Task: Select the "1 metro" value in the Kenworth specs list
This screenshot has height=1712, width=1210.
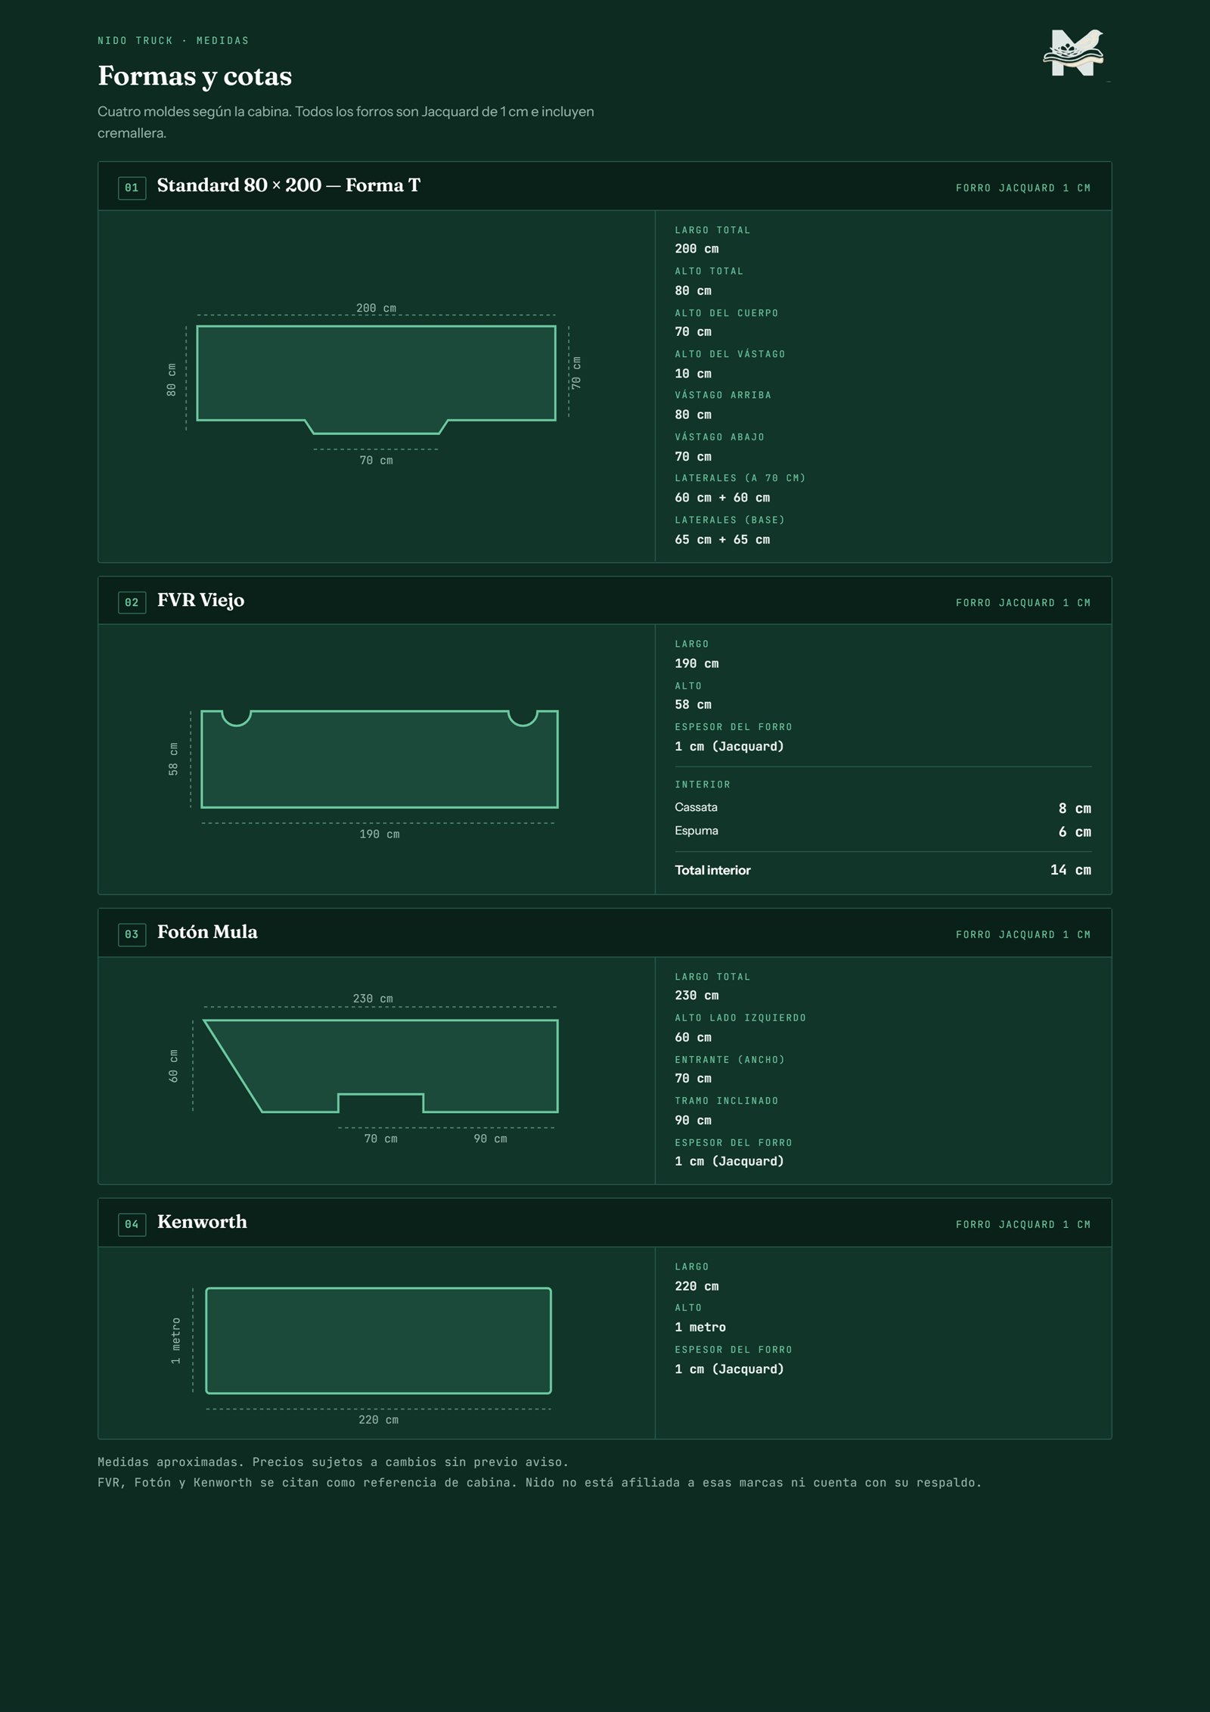Action: coord(700,1328)
